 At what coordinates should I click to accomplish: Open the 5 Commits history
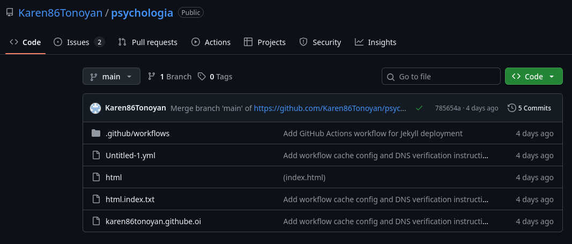point(529,108)
